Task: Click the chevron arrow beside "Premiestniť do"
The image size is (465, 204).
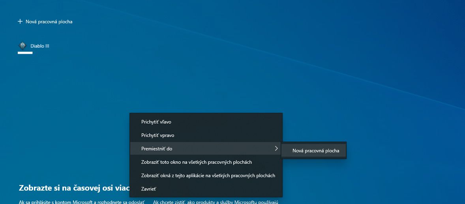Action: pos(276,148)
